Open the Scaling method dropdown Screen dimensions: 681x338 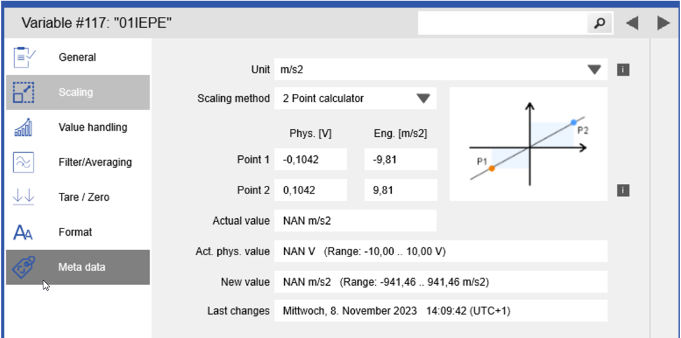[x=424, y=98]
